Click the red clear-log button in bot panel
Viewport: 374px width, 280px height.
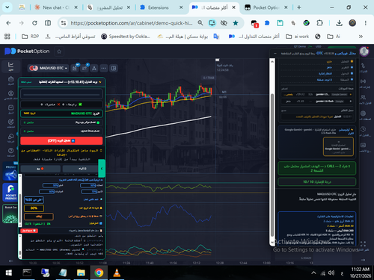point(29,231)
